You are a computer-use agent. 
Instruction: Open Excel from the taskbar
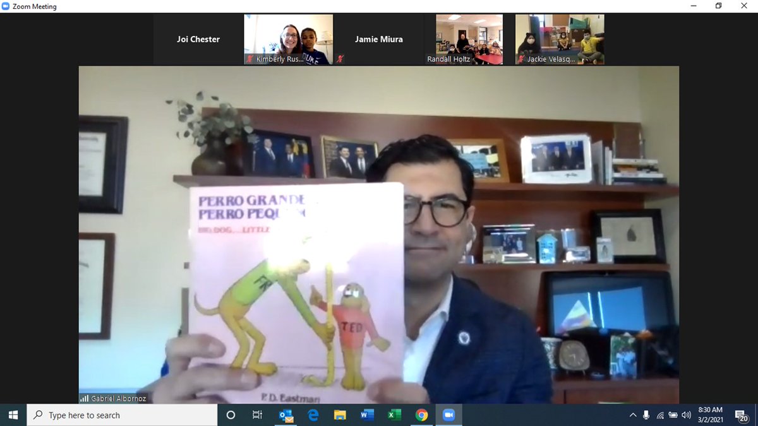coord(394,415)
